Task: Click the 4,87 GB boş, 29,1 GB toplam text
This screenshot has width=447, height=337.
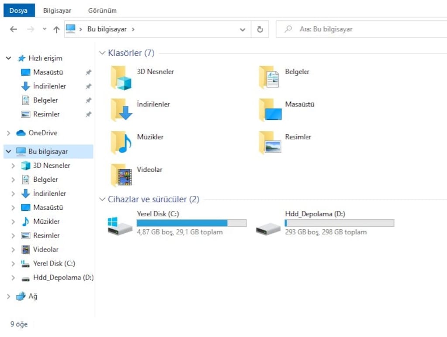Action: (x=179, y=232)
